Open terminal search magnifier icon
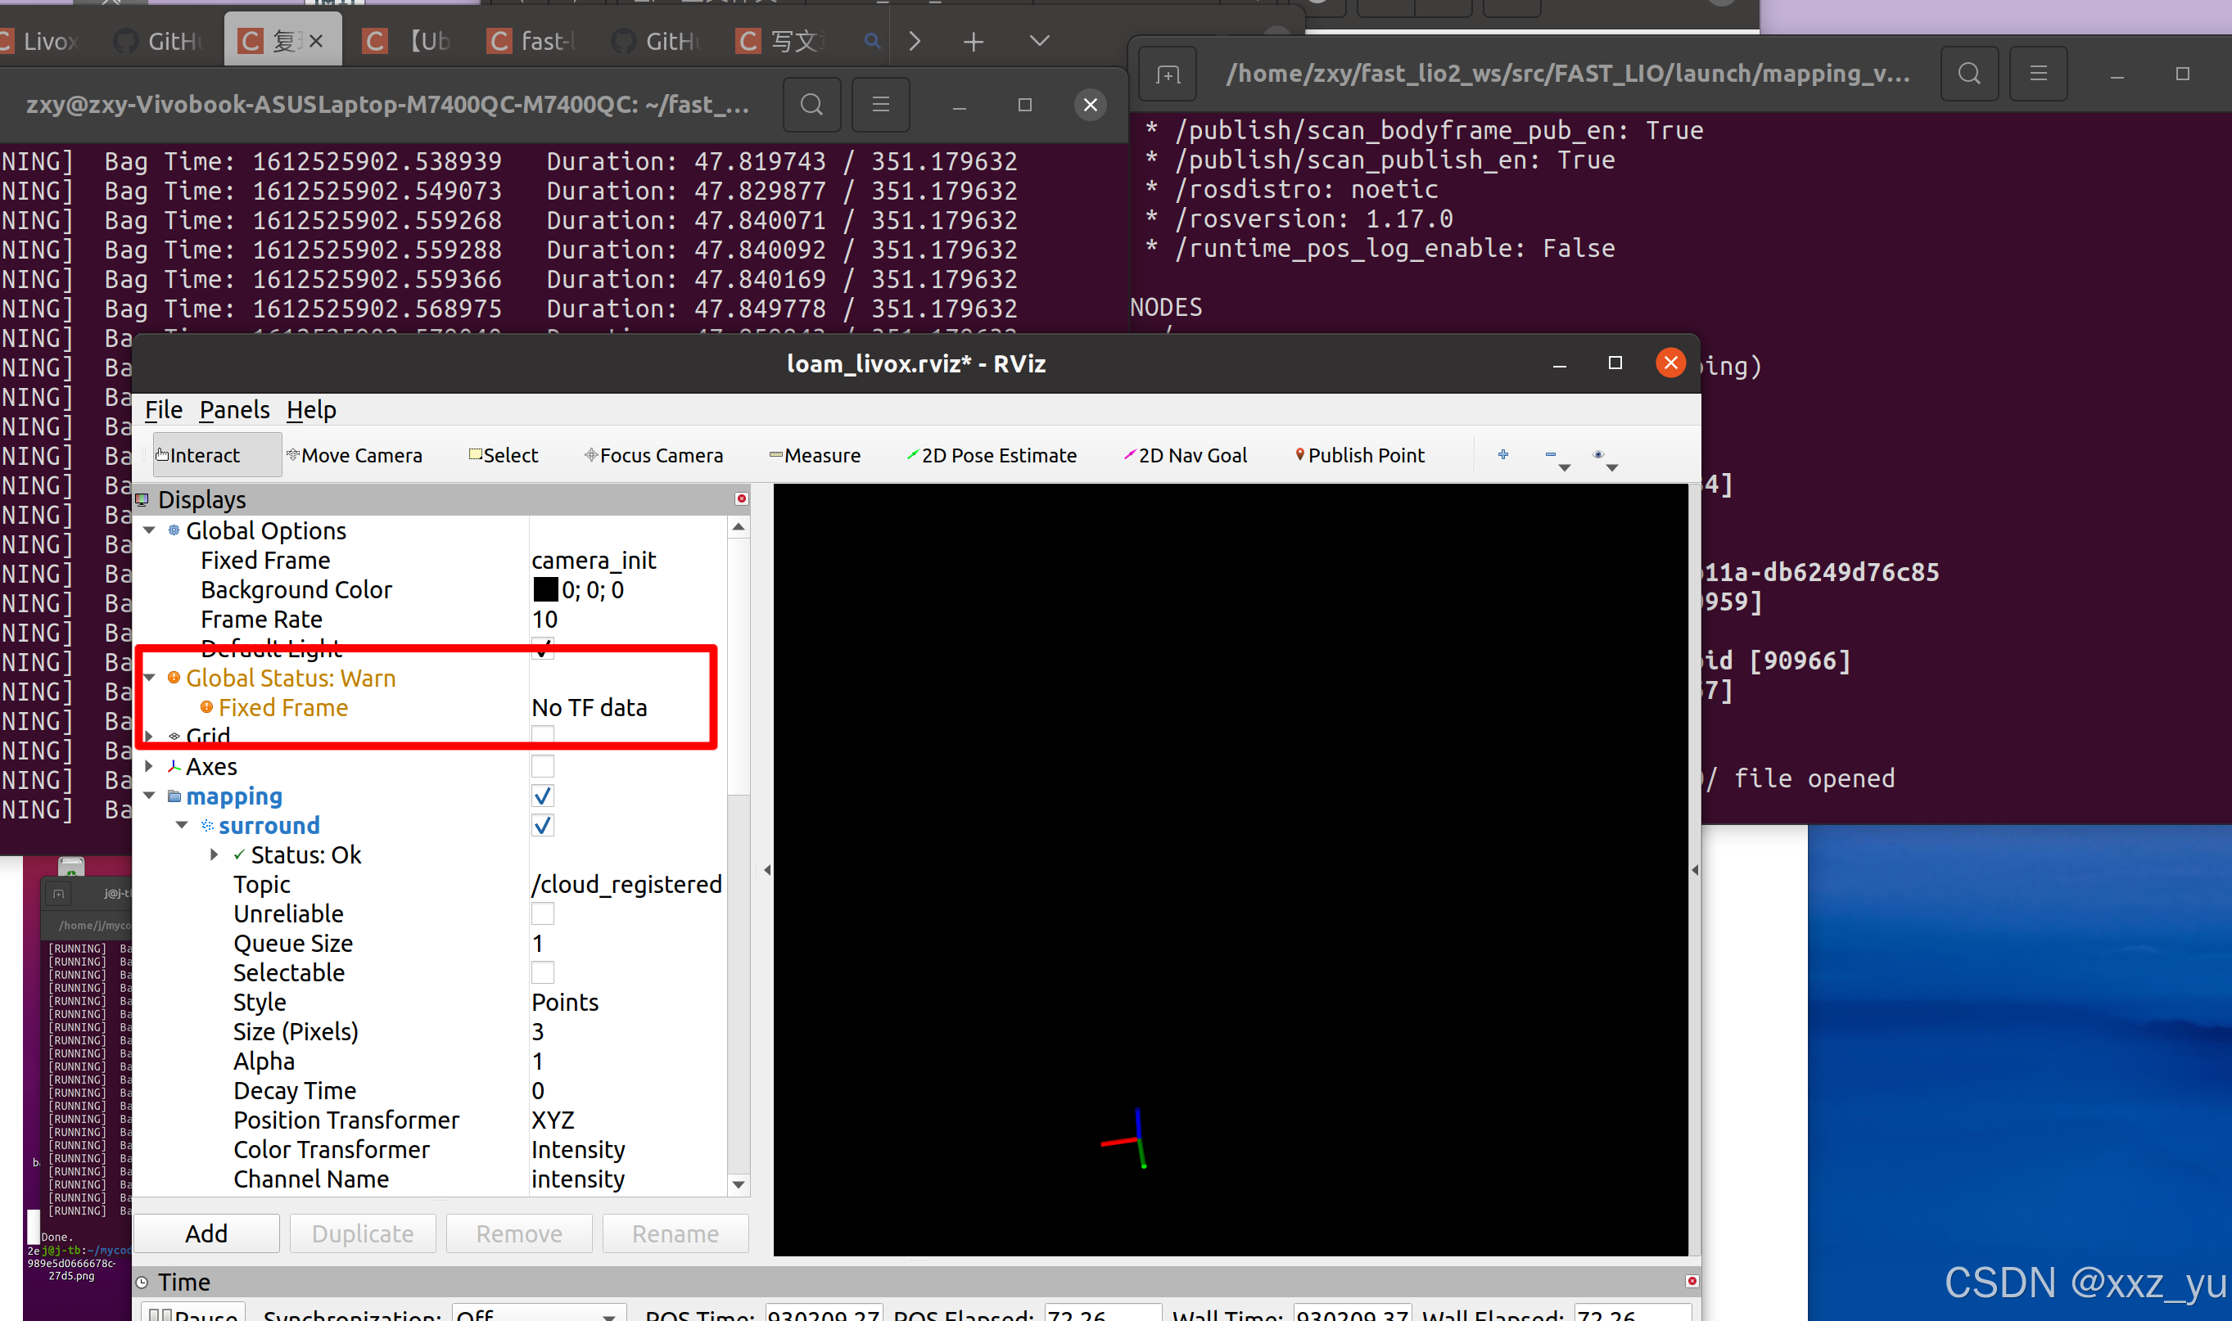This screenshot has height=1321, width=2232. point(810,105)
